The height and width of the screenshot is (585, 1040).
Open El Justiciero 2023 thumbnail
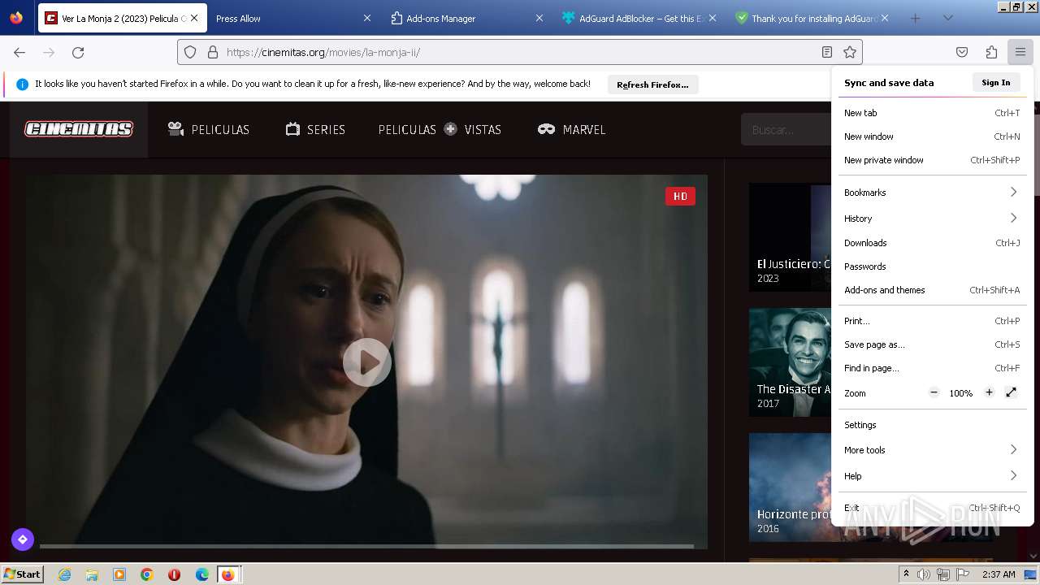pyautogui.click(x=790, y=236)
